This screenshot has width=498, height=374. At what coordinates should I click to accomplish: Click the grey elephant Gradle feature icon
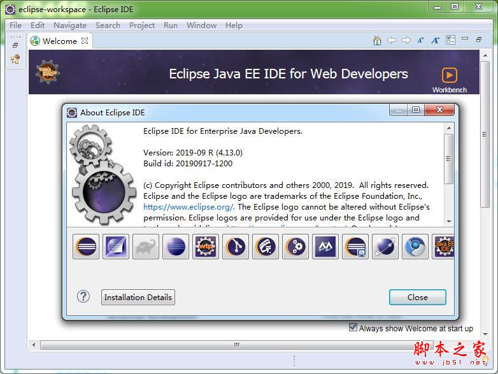pyautogui.click(x=146, y=247)
